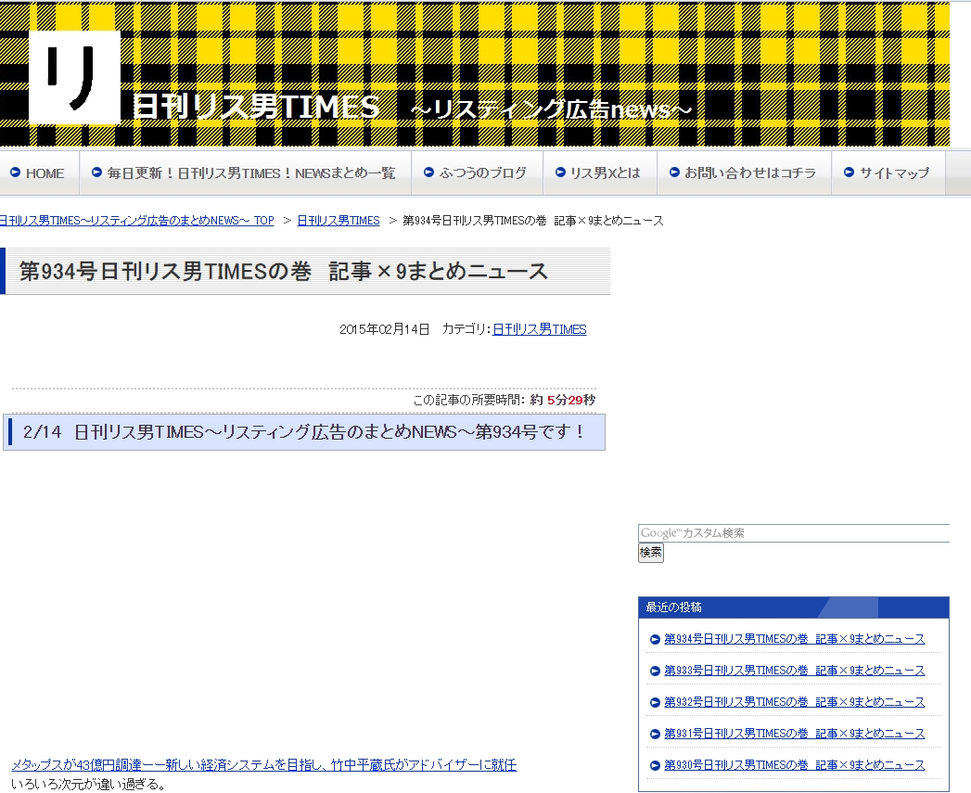Click the リ logo icon in header
Screen dimensions: 971x793
pos(74,78)
